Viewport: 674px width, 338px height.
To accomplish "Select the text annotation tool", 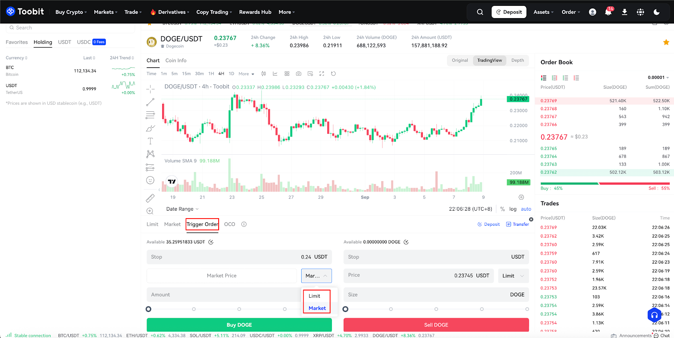I will coord(150,141).
